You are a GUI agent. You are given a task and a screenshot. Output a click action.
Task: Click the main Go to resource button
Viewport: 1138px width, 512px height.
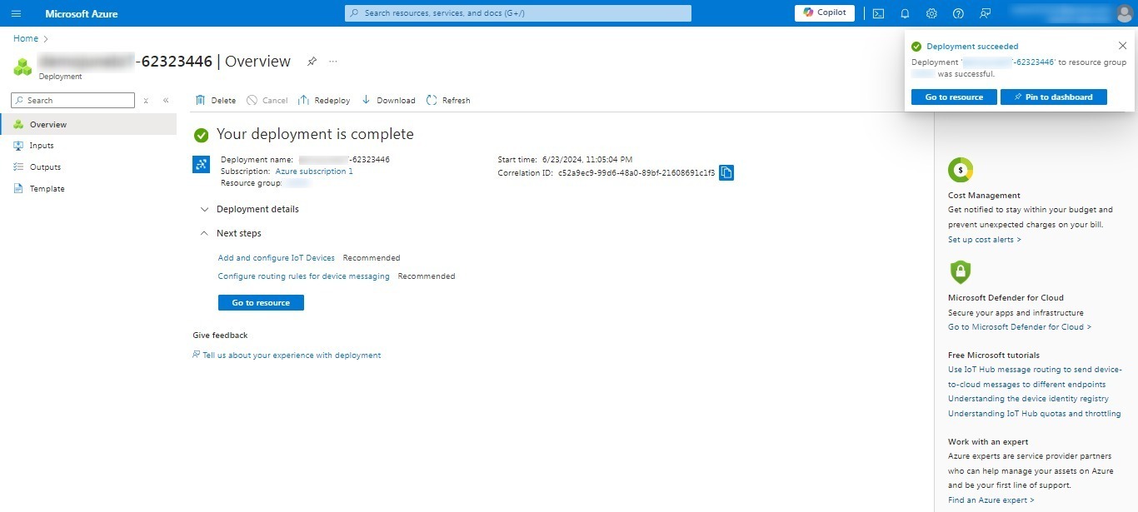coord(261,303)
